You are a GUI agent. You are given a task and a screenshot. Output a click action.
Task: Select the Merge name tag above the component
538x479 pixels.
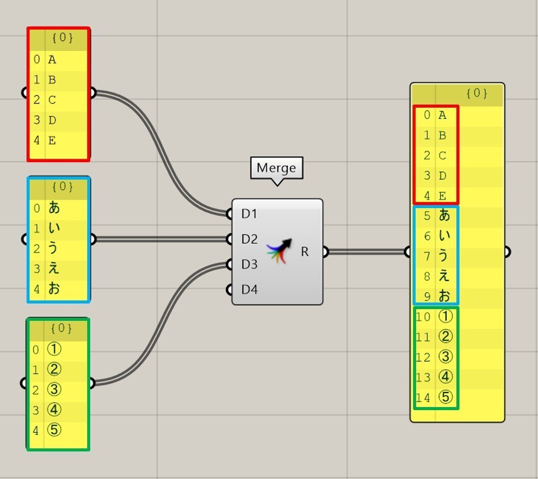(x=276, y=168)
